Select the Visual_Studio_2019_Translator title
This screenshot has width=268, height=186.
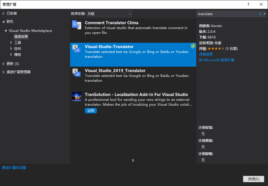(x=115, y=71)
